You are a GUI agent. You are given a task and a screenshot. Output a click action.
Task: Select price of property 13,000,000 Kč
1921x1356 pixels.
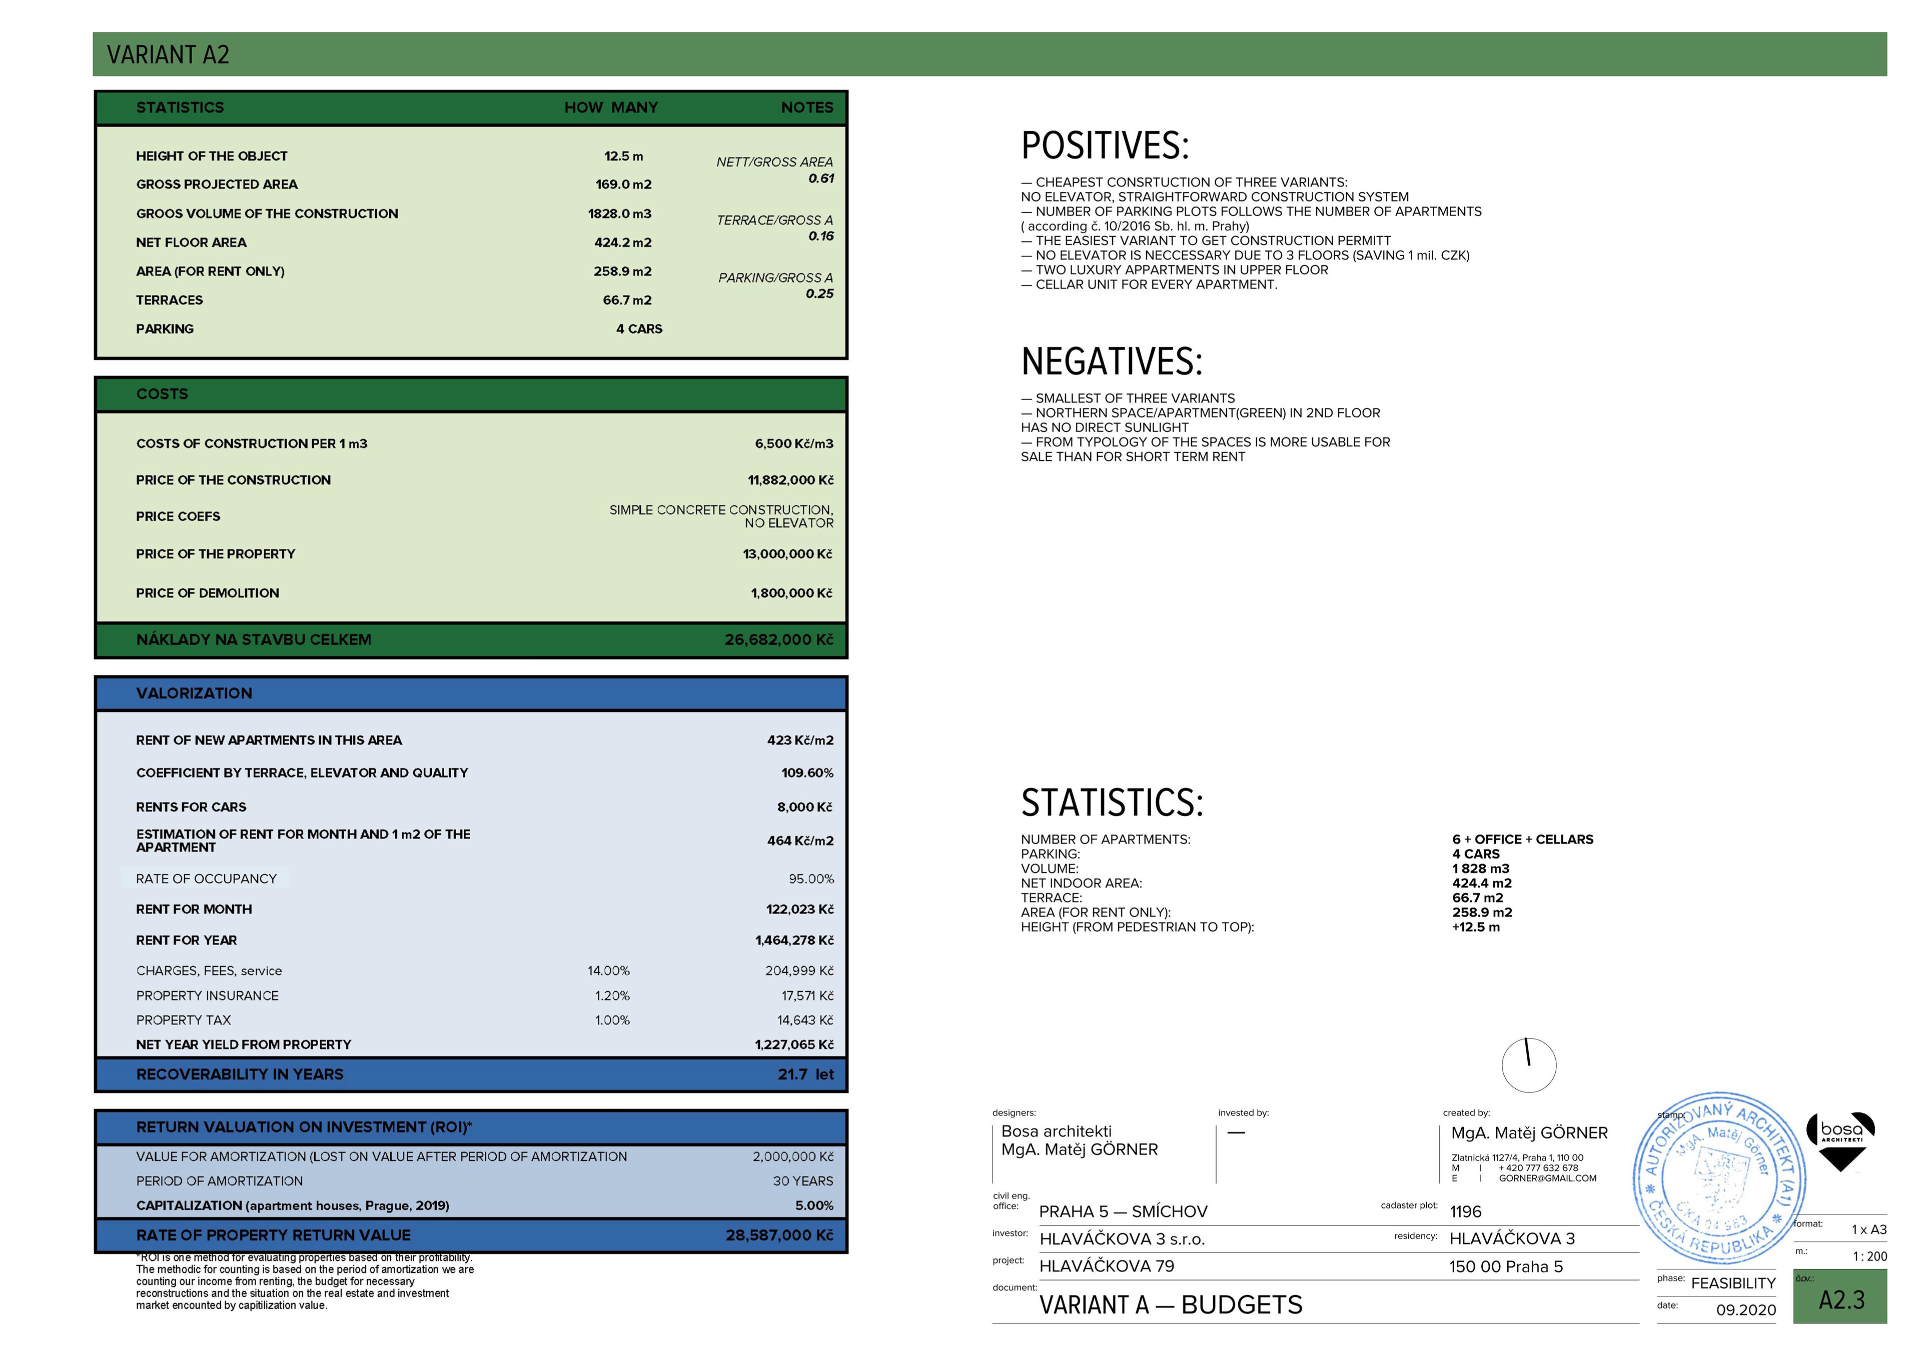pyautogui.click(x=788, y=553)
